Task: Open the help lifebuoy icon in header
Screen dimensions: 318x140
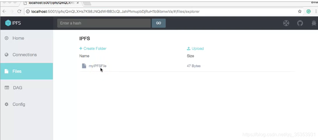Action: [x=286, y=23]
